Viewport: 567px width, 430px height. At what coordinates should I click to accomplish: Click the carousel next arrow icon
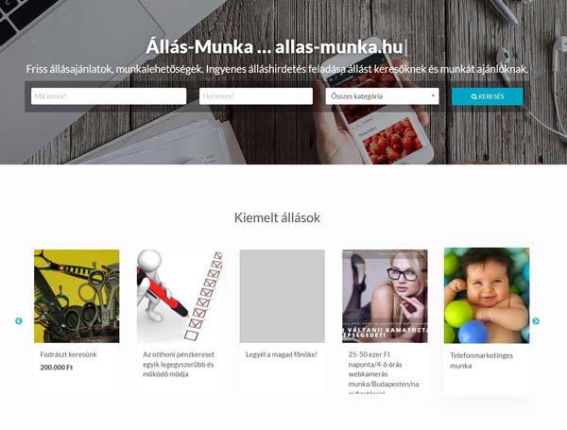coord(536,320)
